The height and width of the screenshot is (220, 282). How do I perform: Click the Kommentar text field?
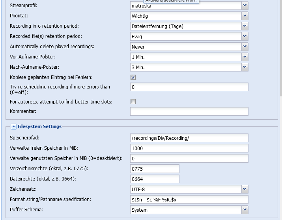click(x=189, y=111)
